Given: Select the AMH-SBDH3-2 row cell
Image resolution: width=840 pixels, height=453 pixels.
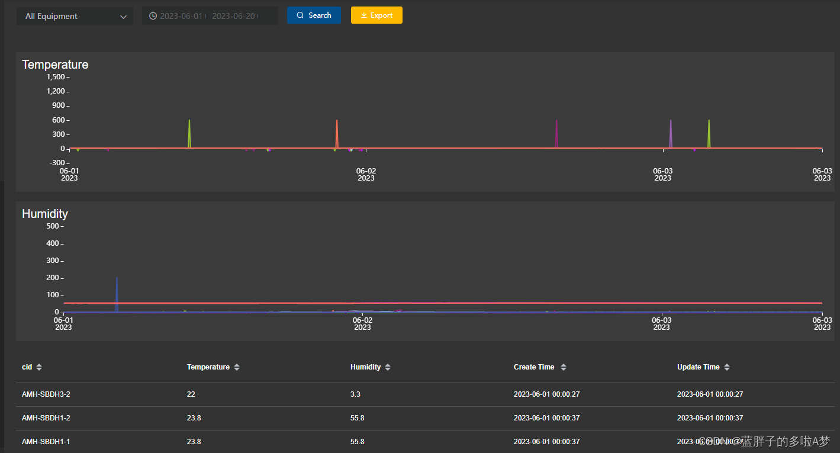Looking at the screenshot, I should click(46, 394).
